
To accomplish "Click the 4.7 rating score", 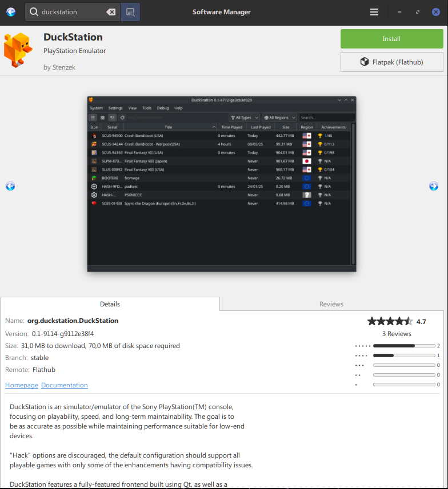I will pyautogui.click(x=421, y=322).
